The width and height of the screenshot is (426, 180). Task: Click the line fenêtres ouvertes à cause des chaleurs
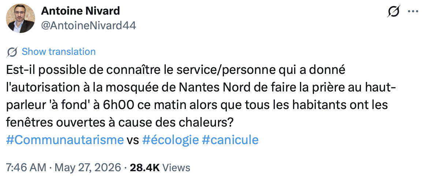pyautogui.click(x=120, y=123)
